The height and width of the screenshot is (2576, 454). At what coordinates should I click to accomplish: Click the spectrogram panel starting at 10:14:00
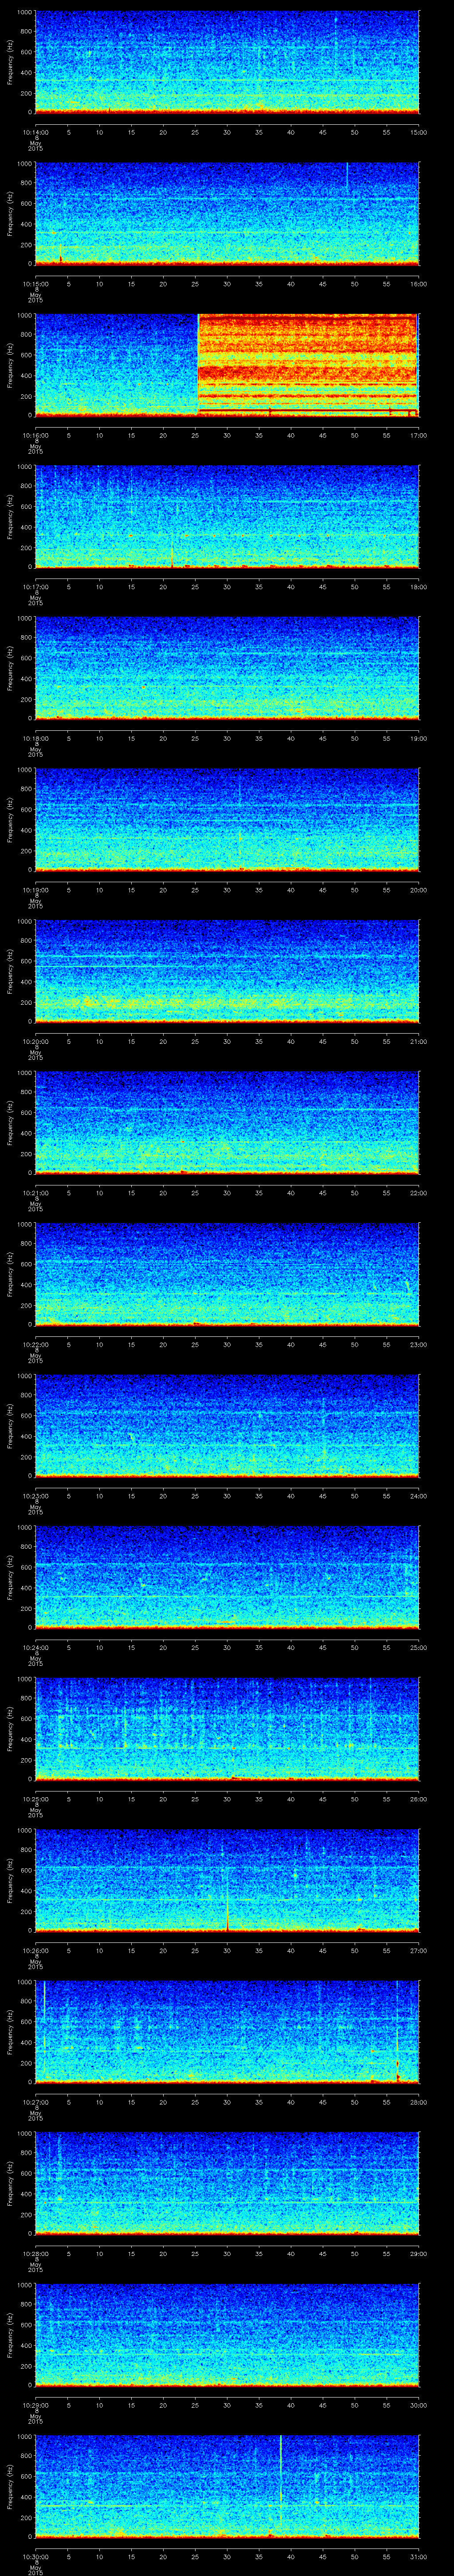click(x=227, y=62)
